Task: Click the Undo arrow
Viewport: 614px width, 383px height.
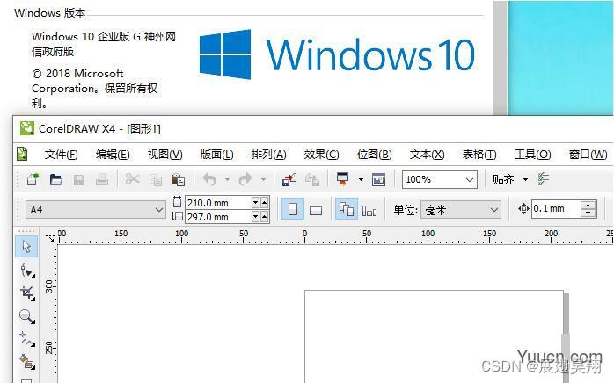Action: [209, 179]
